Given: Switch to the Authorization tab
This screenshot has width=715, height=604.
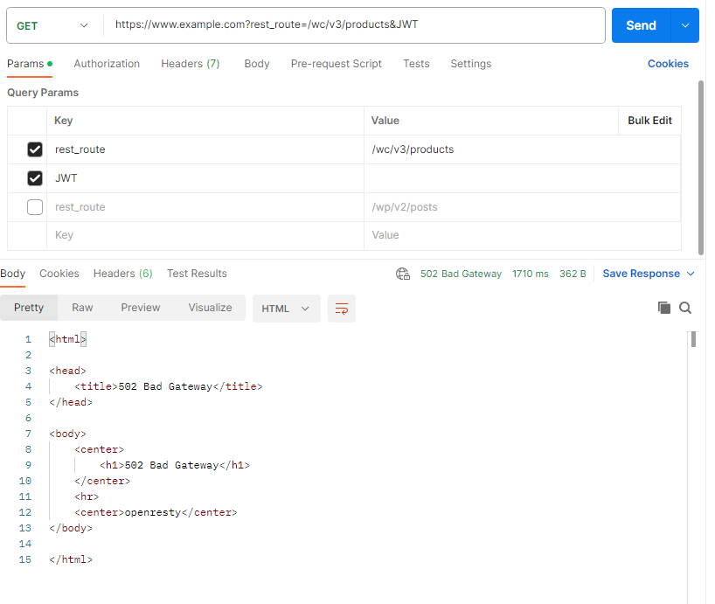Looking at the screenshot, I should click(x=107, y=64).
